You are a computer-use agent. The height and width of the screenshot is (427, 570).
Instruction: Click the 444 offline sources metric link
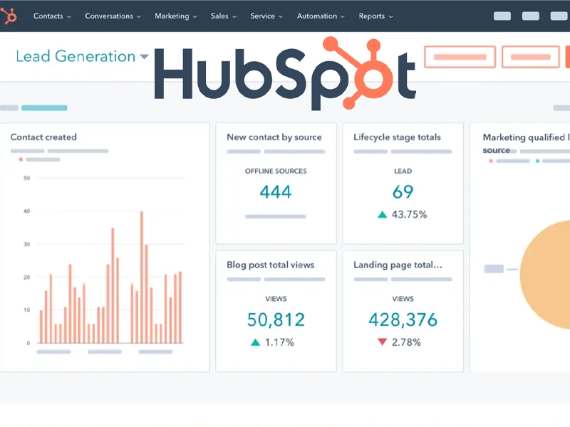[x=275, y=191]
